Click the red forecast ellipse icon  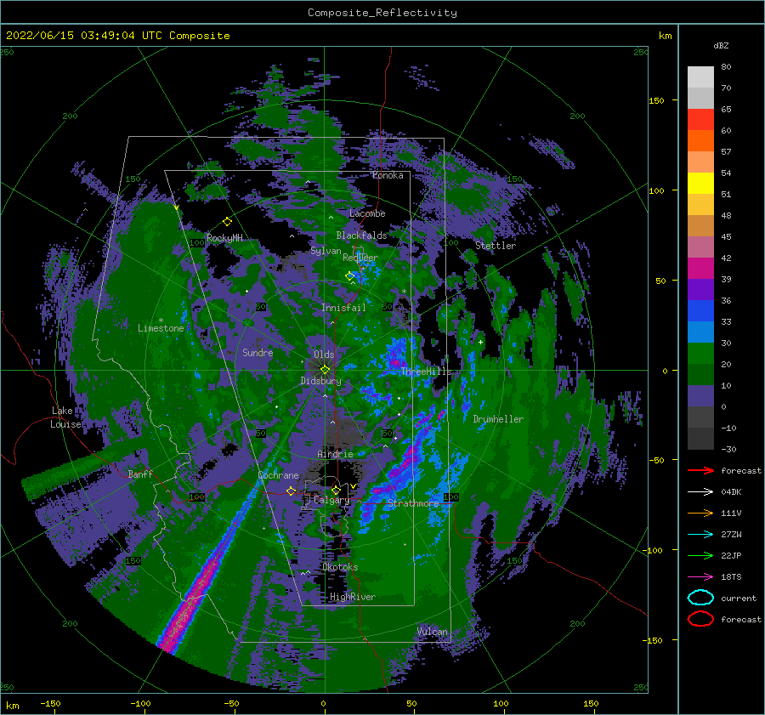pos(700,619)
